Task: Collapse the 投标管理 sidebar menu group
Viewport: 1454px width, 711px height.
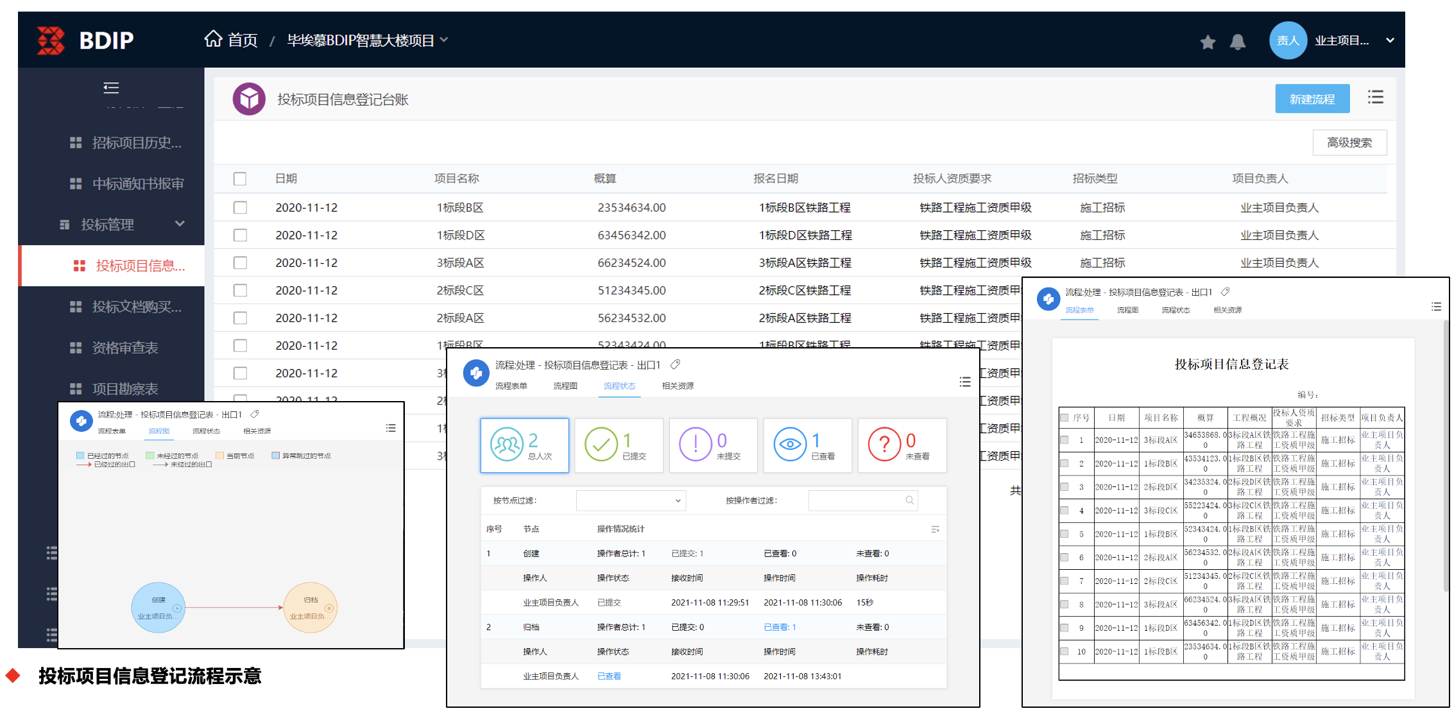Action: pos(180,224)
